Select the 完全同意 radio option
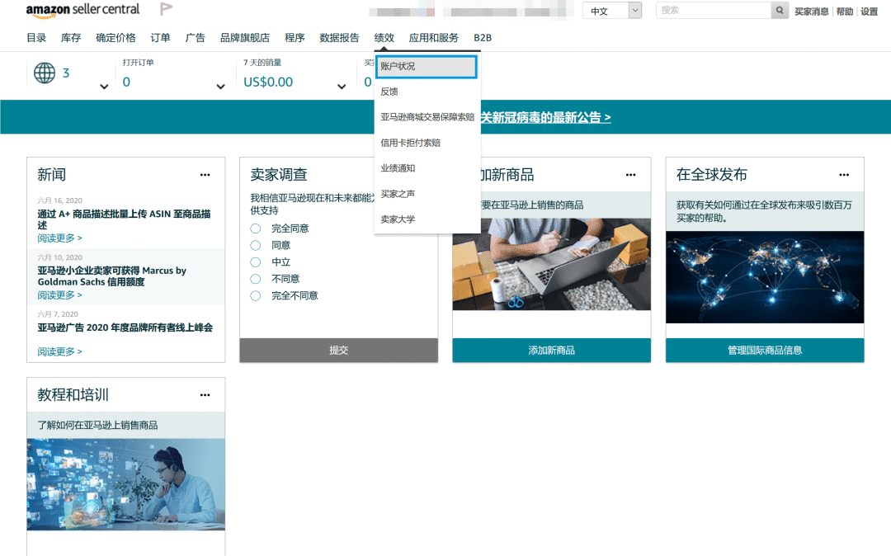891x556 pixels. coord(254,229)
